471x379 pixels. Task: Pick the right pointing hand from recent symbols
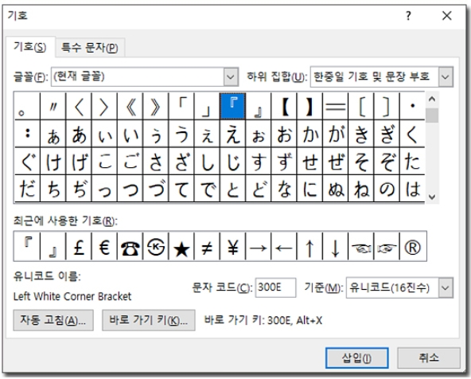(387, 247)
